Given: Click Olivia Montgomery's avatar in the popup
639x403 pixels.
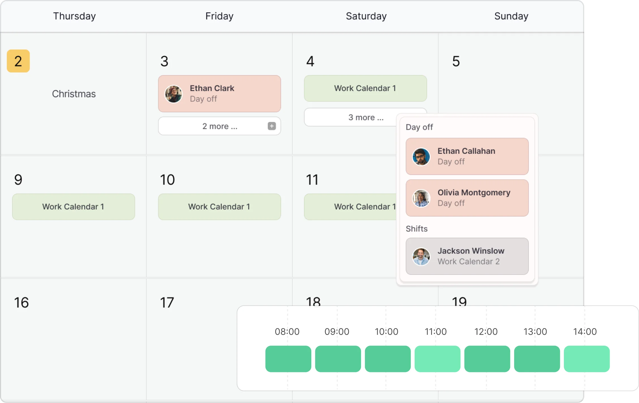Looking at the screenshot, I should 421,198.
